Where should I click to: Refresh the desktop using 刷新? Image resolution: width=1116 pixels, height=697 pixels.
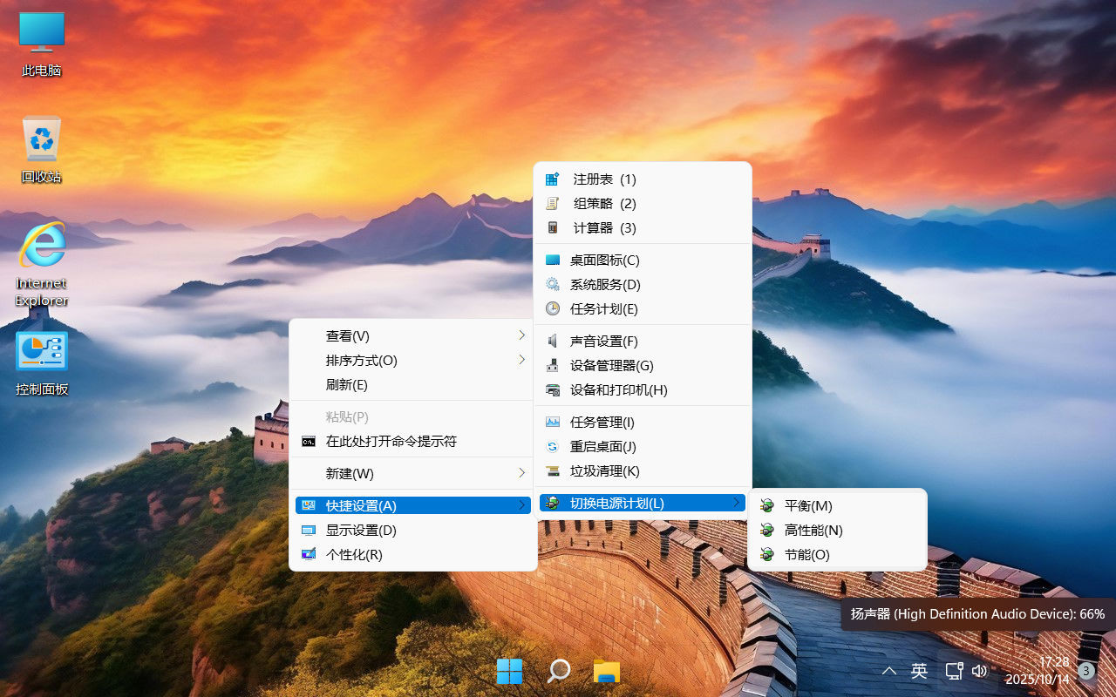tap(345, 385)
